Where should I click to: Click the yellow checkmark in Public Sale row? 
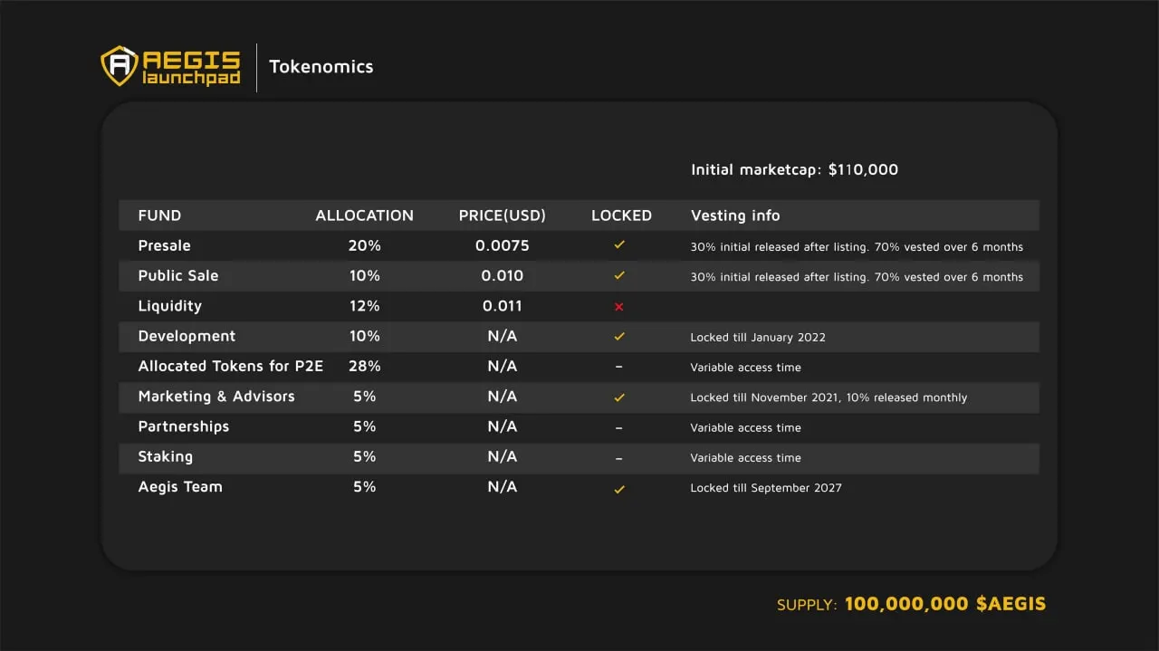click(619, 275)
